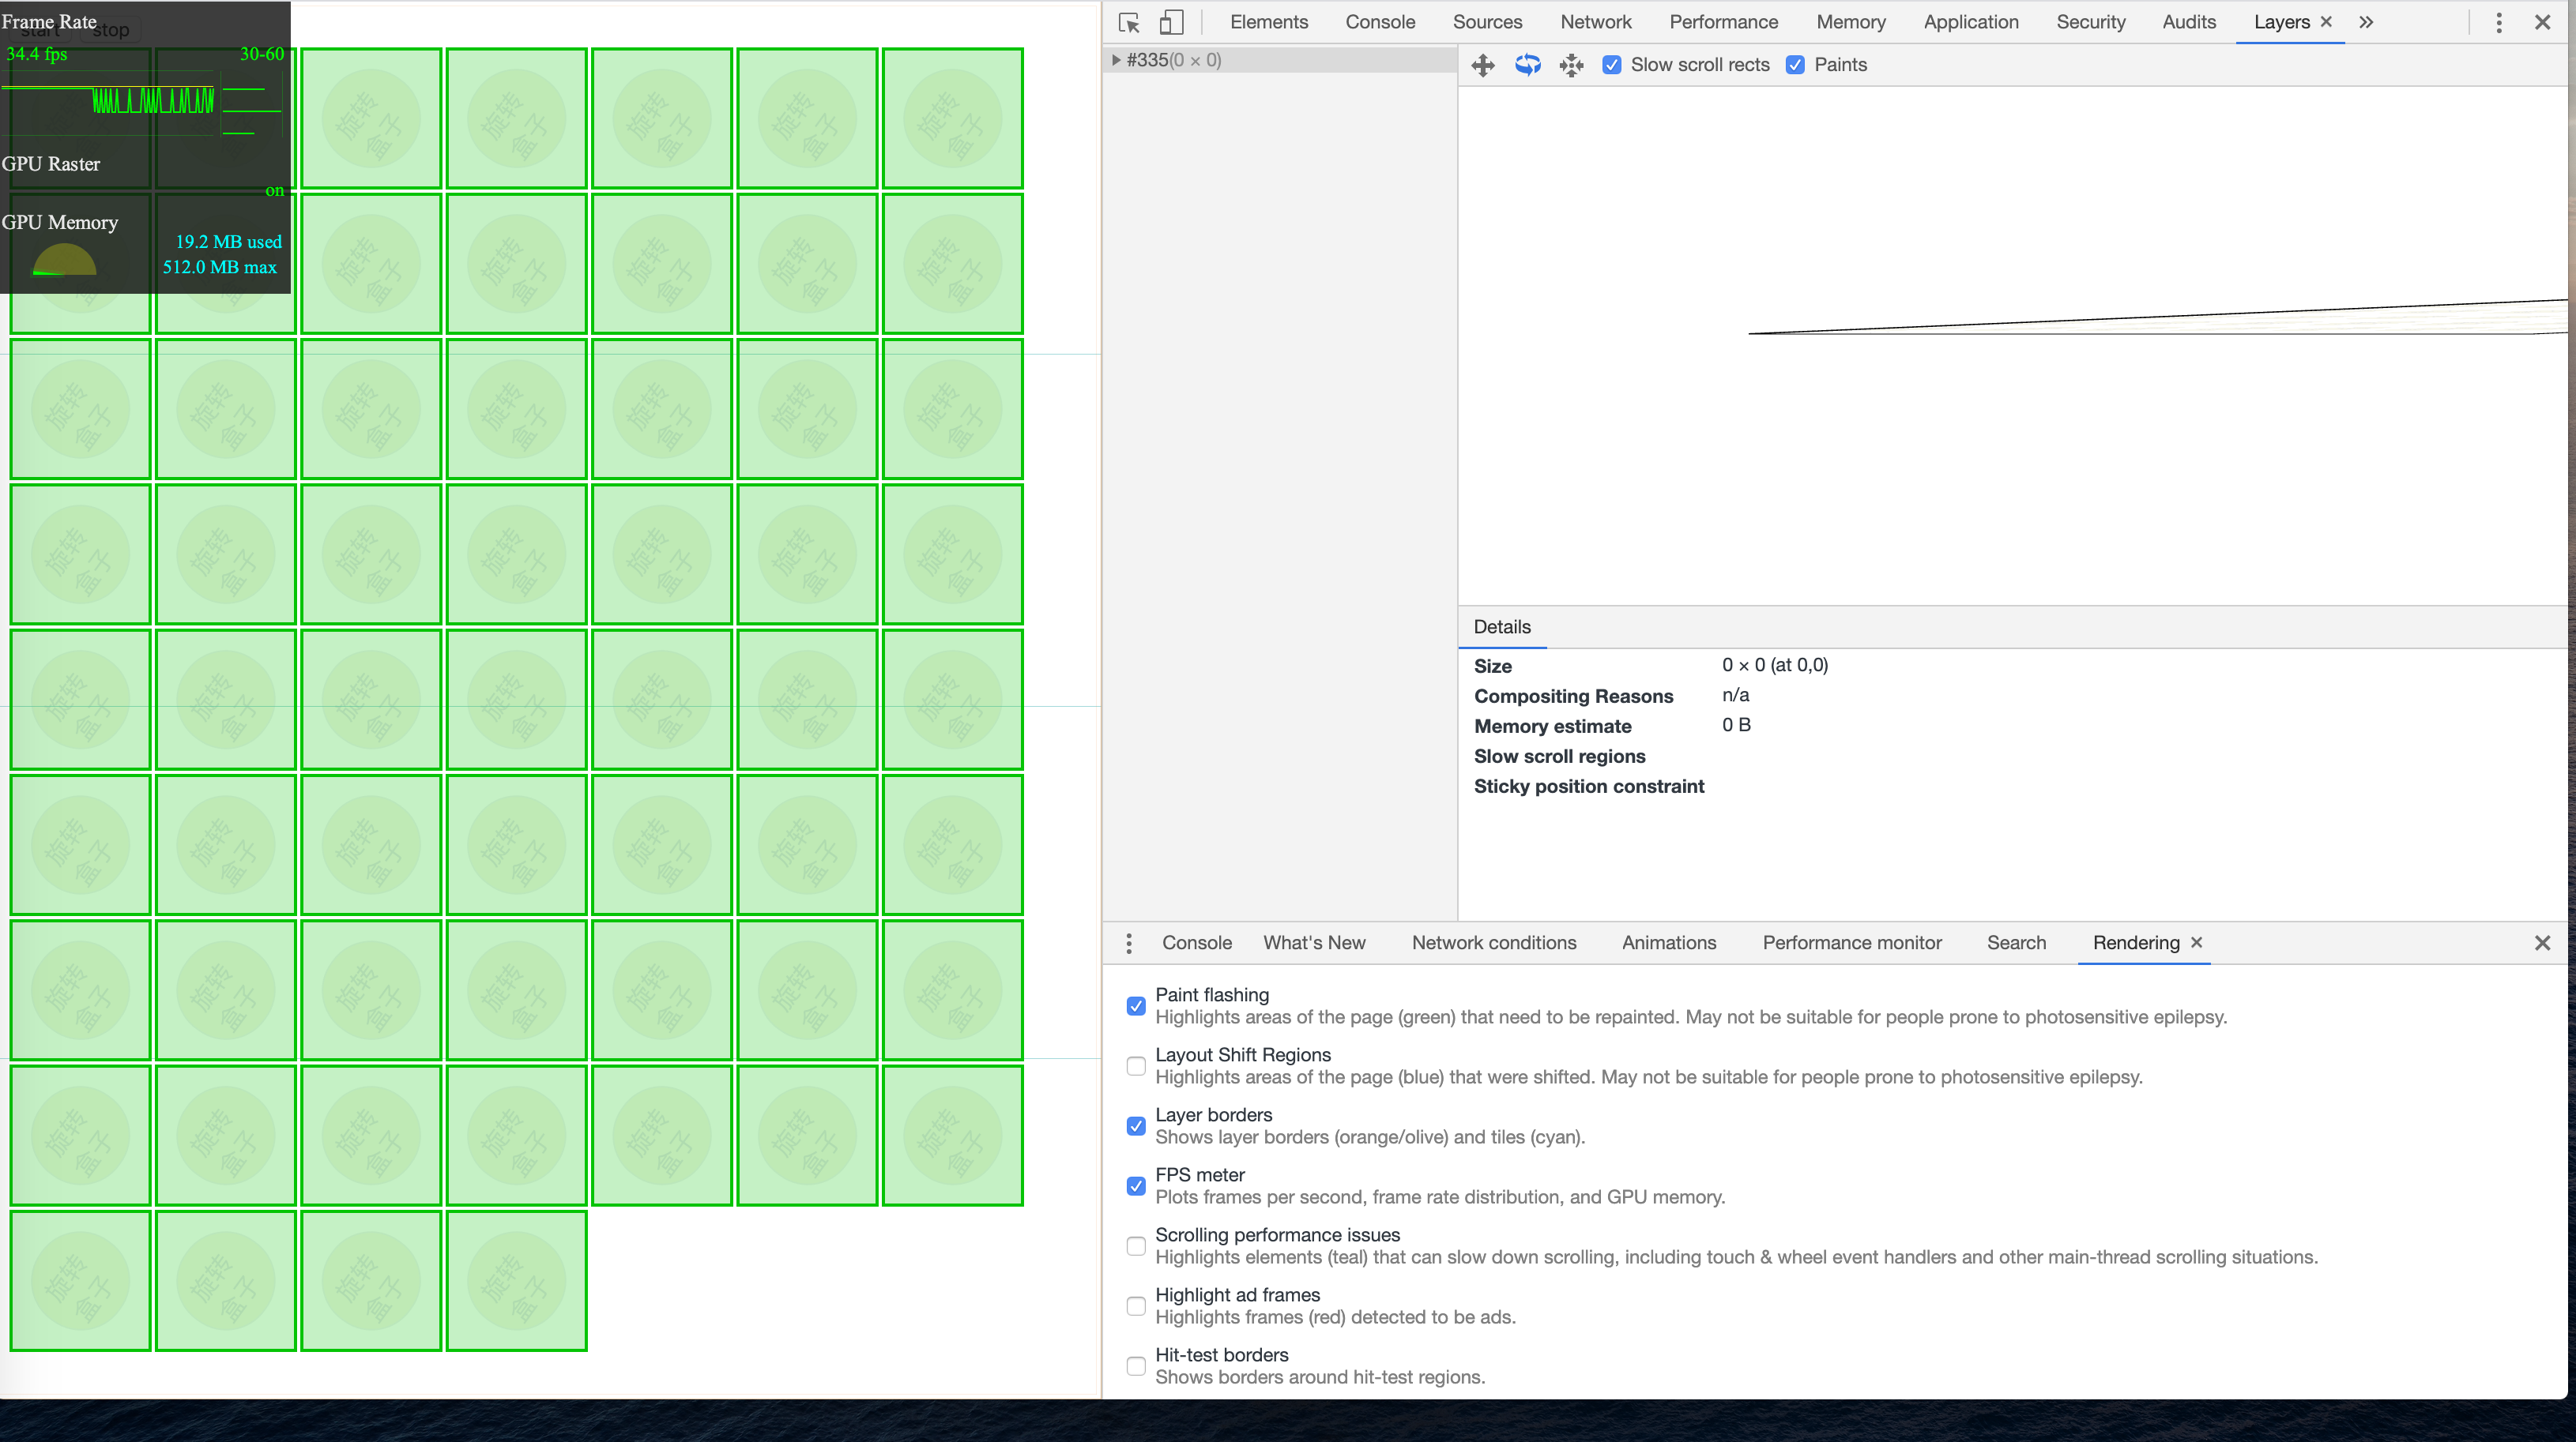Toggle the device toolbar icon

tap(1171, 22)
